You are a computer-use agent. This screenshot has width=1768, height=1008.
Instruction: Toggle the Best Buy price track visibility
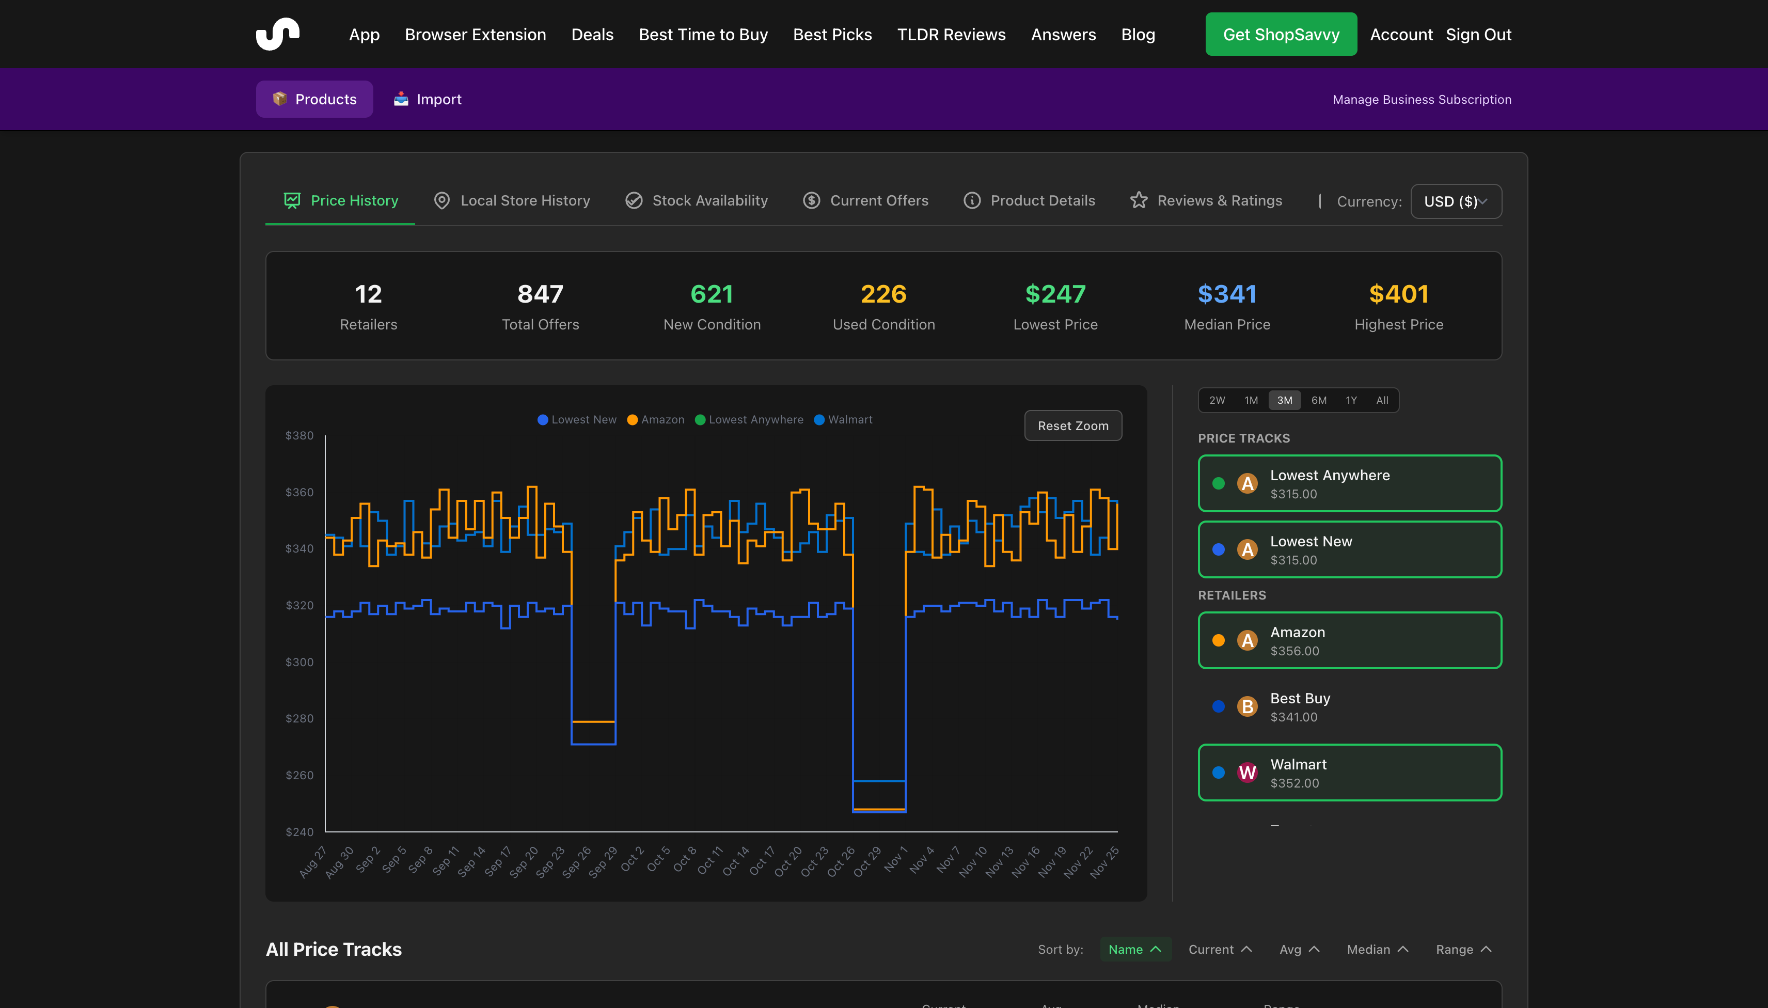click(x=1349, y=706)
